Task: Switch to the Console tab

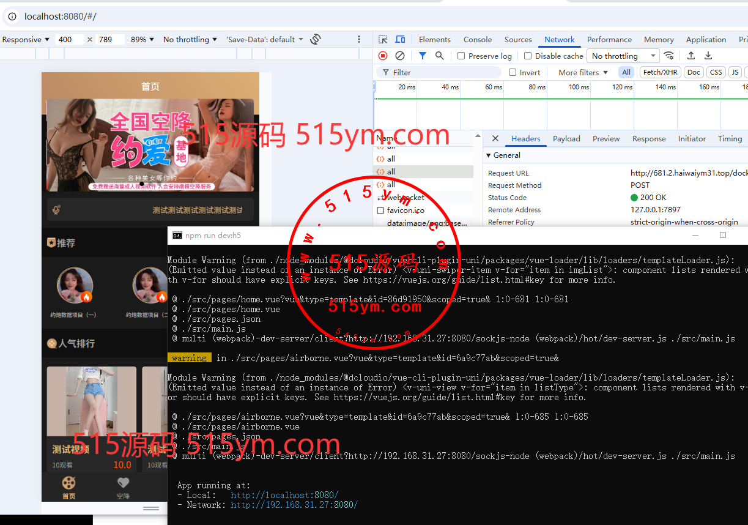Action: click(x=477, y=39)
